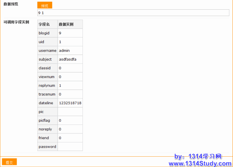
Task: Click the orange 预览 preview button
Action: [x=45, y=5]
